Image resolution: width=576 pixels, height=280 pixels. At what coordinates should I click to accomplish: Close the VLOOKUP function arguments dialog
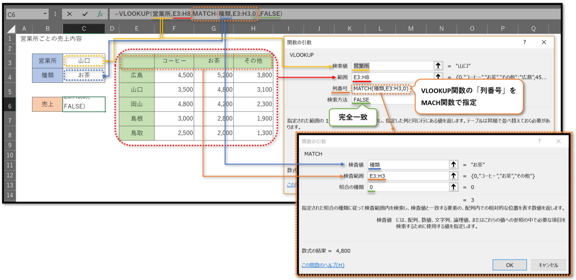click(544, 42)
